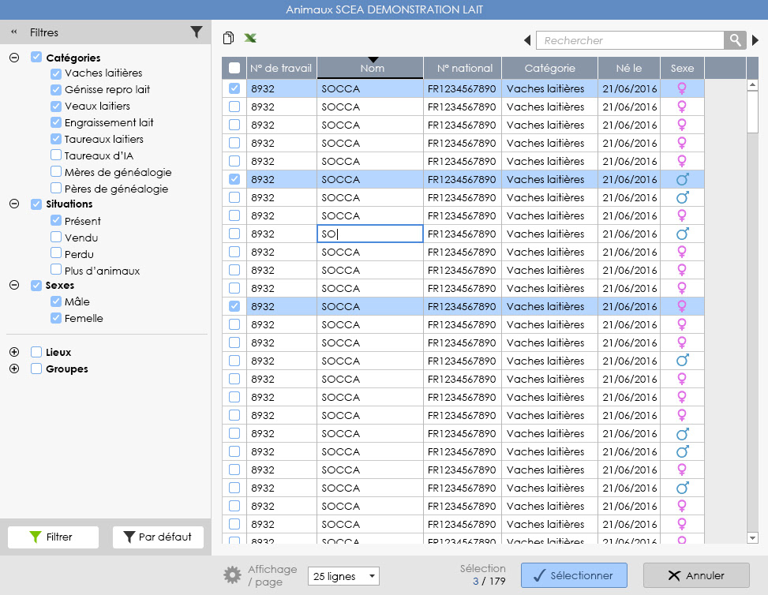Viewport: 768px width, 595px height.
Task: Uncheck Vaches laitières filter
Action: tap(56, 73)
